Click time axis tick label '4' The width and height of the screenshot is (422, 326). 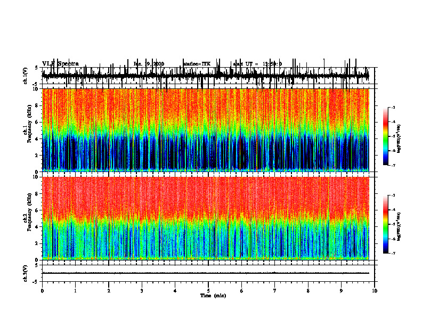(x=175, y=291)
